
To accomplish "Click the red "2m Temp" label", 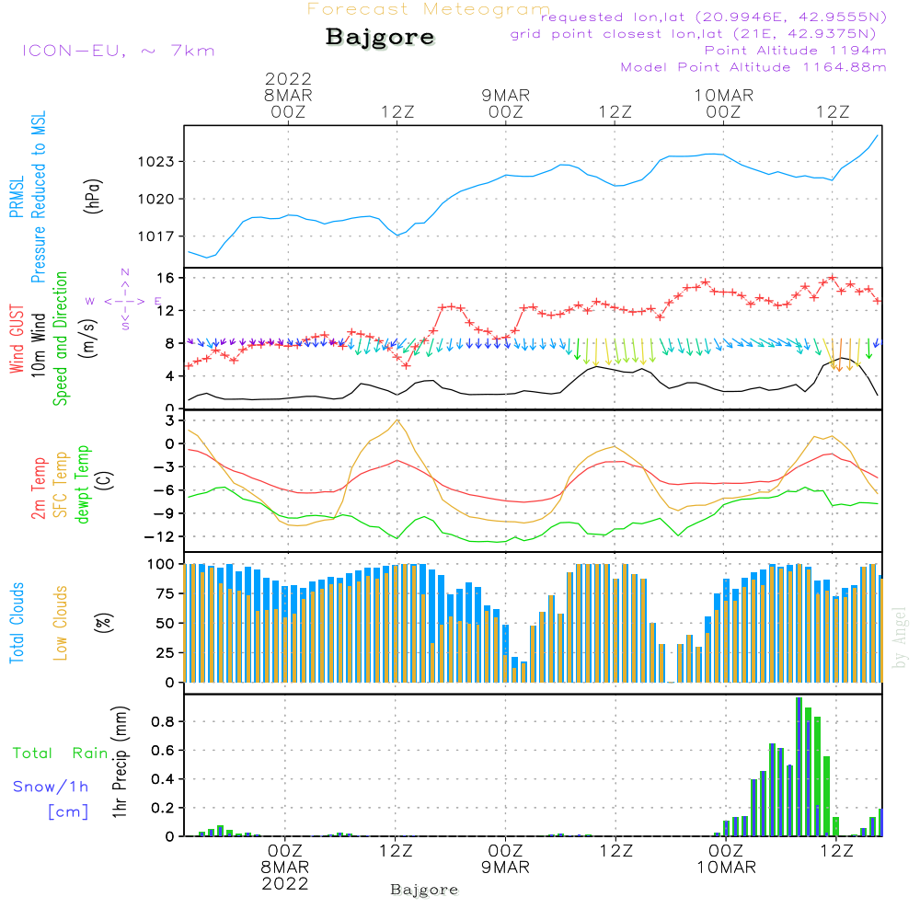I will tap(39, 489).
